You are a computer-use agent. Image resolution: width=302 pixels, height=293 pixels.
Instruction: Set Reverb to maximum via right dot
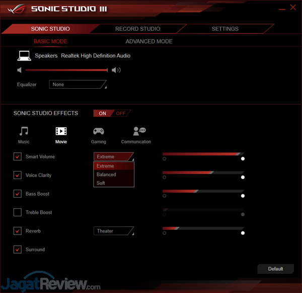point(243,233)
